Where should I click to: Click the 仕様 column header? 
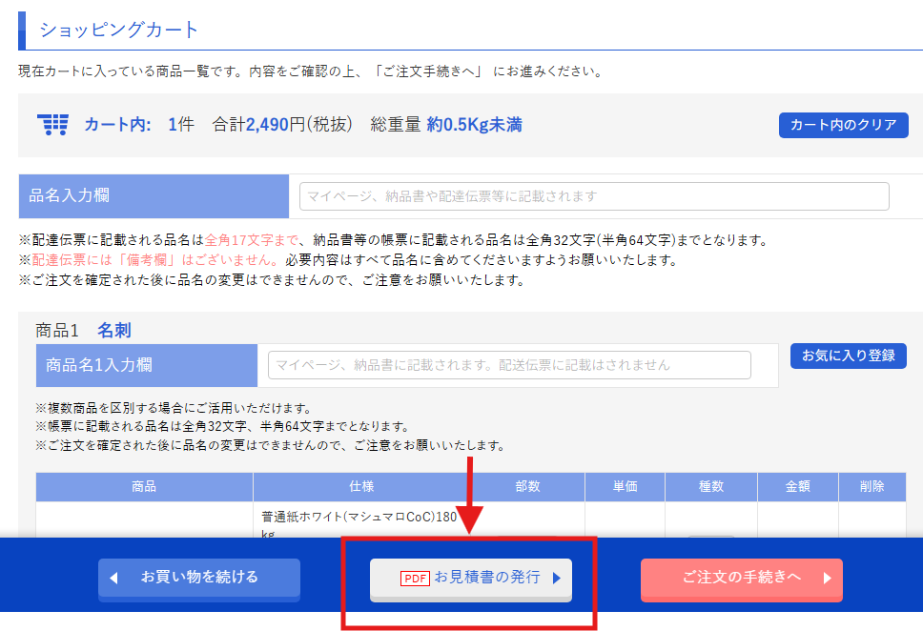361,486
